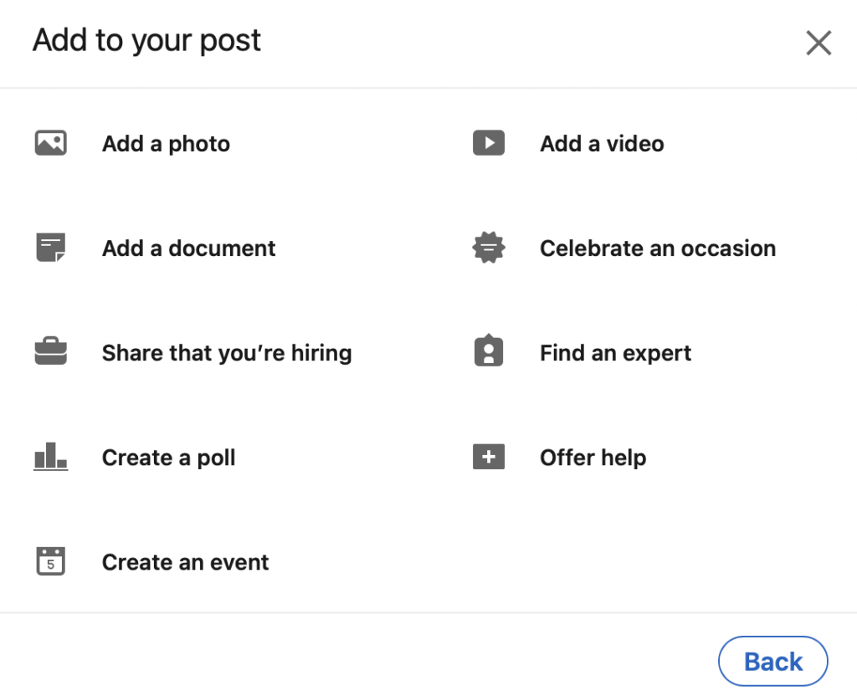The image size is (857, 696).
Task: Select the "Add a document" label
Action: [188, 248]
